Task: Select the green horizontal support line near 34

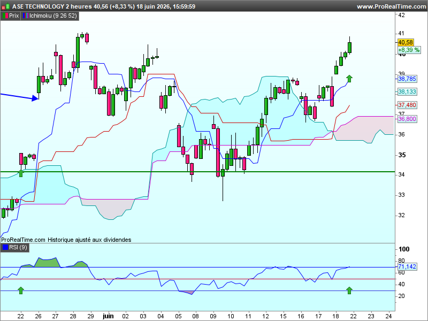Action: point(197,172)
